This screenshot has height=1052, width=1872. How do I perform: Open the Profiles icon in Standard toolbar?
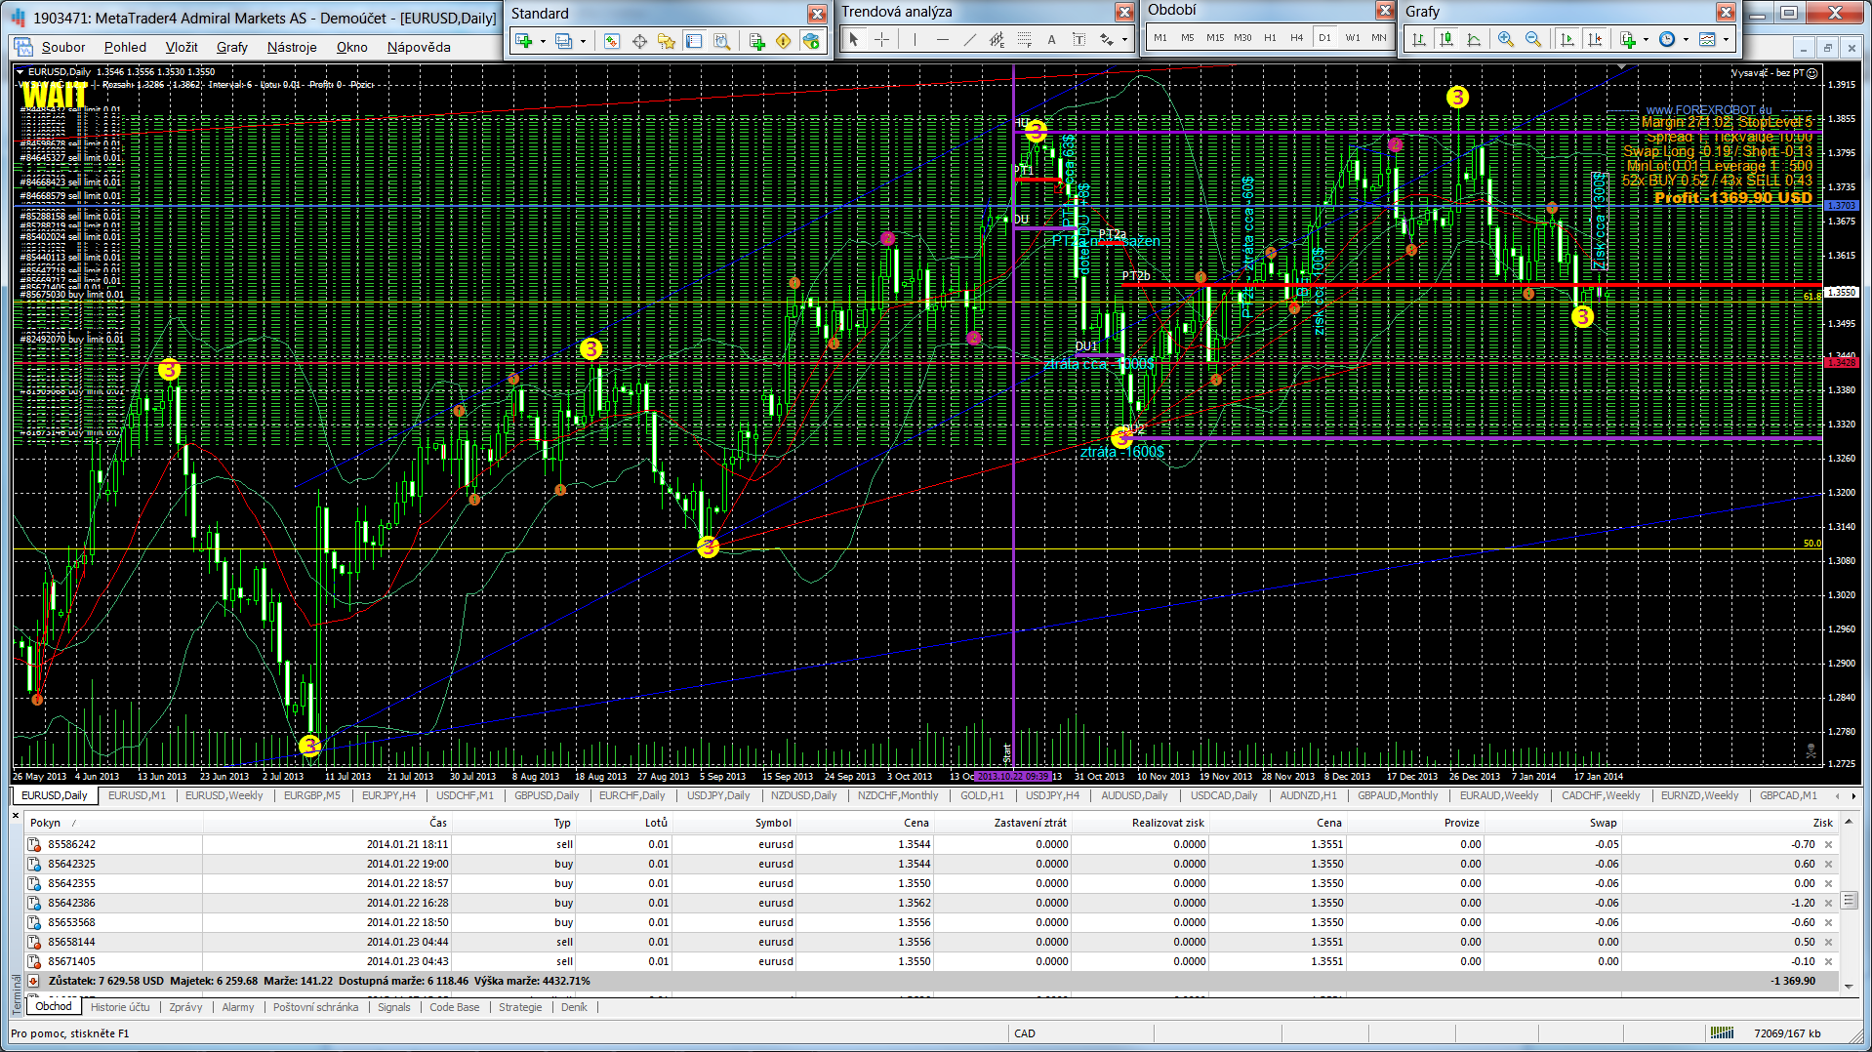[563, 40]
